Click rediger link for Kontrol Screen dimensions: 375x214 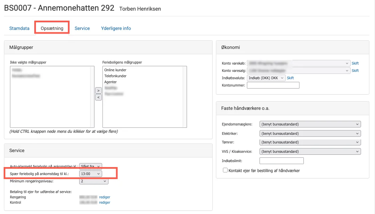pyautogui.click(x=104, y=202)
